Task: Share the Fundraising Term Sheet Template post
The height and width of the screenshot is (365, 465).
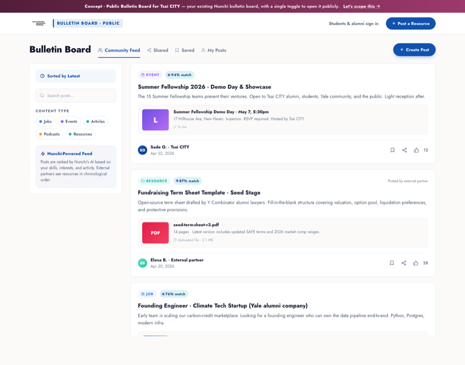Action: [x=404, y=263]
